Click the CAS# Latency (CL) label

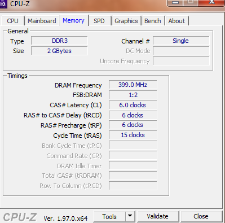pyautogui.click(x=76, y=105)
